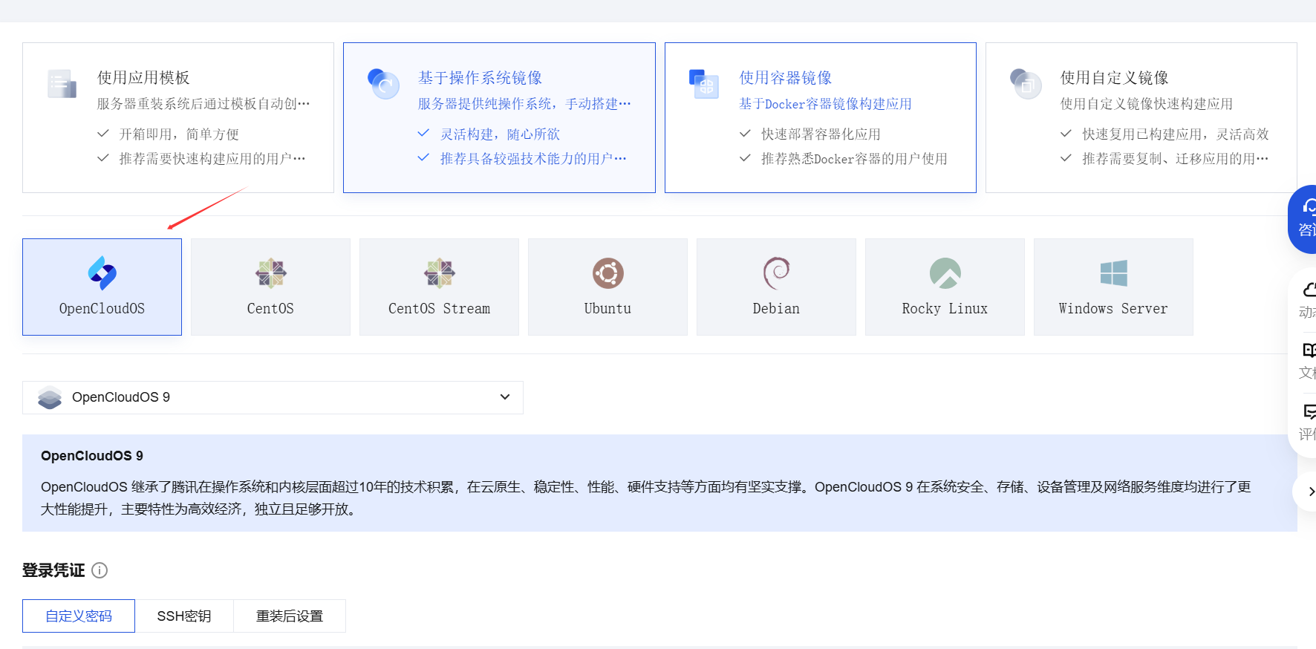Choose the OpenCloudOS label
Screen dimensions: 1316x649
tap(102, 309)
